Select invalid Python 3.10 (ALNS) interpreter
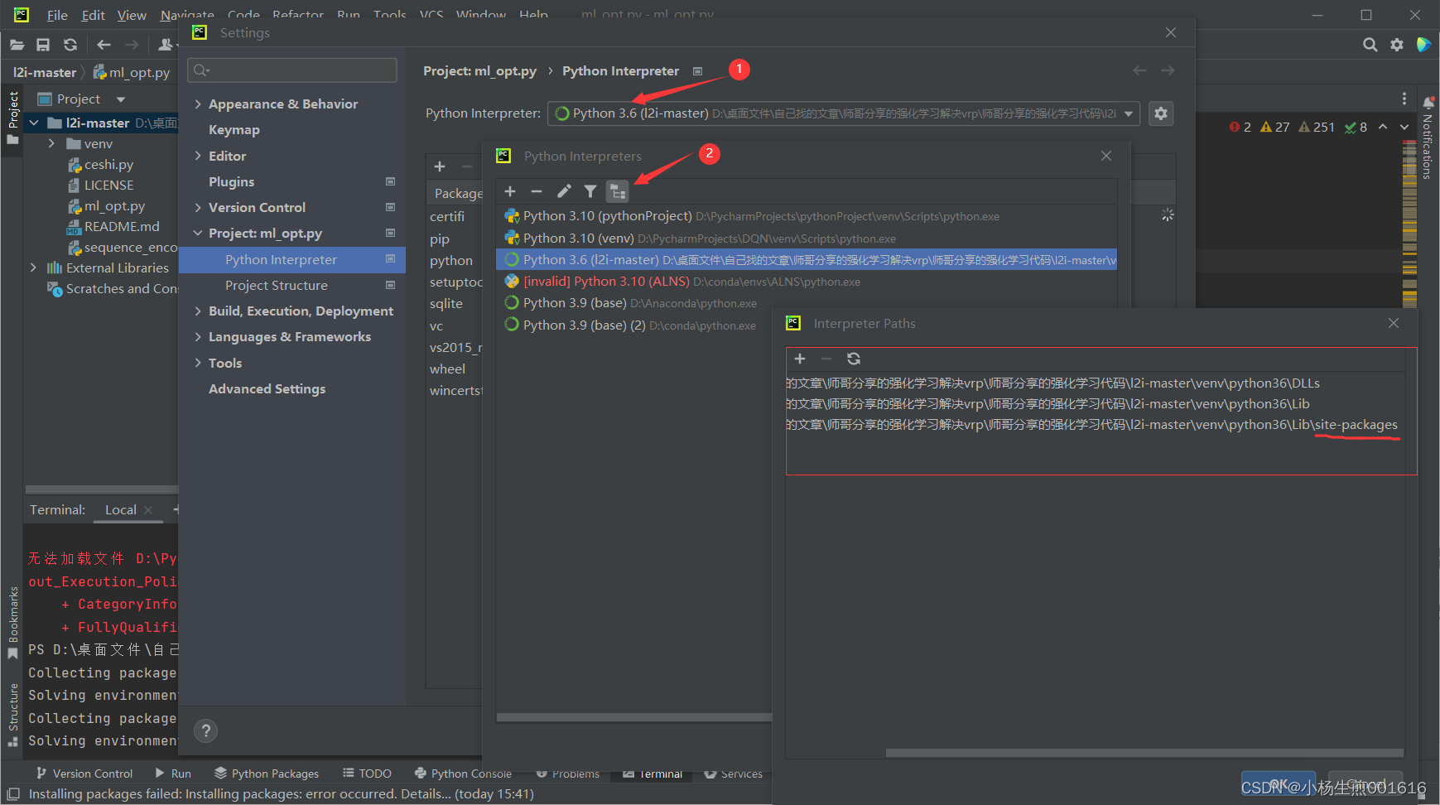Viewport: 1440px width, 805px height. 807,282
